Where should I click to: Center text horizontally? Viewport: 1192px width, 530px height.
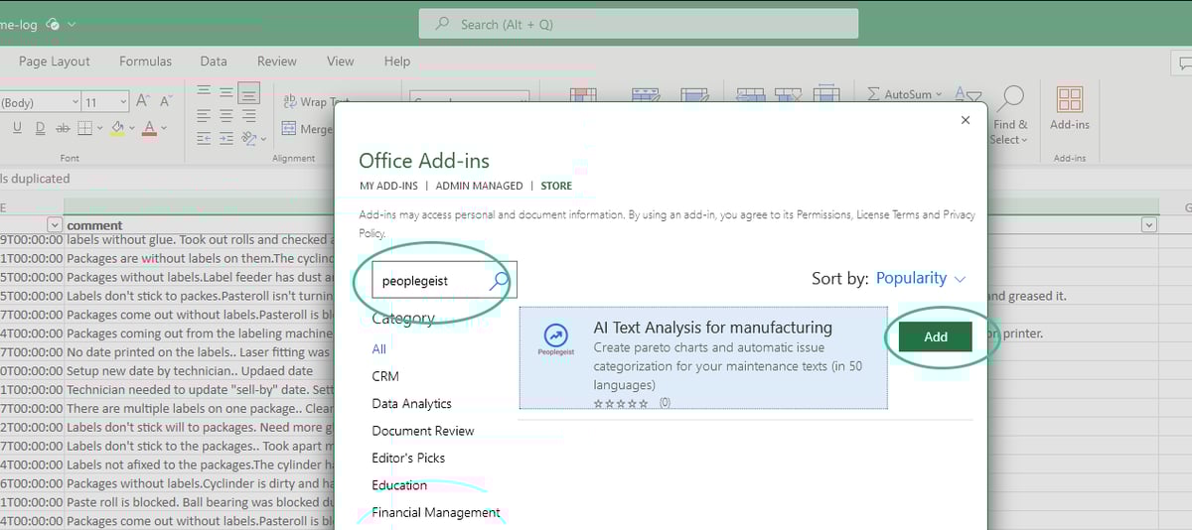click(225, 116)
